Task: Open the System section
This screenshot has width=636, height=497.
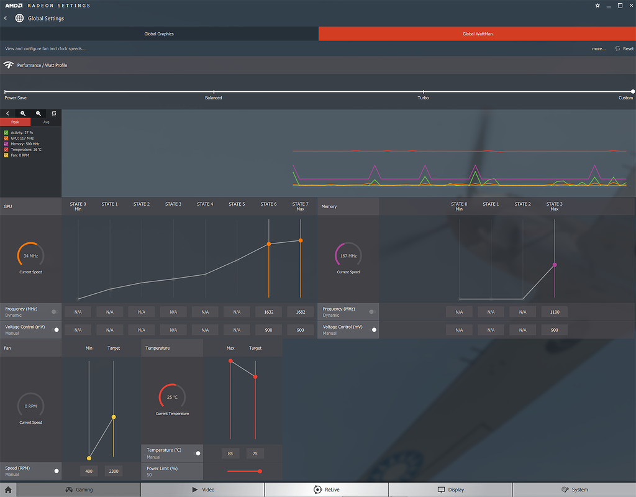Action: (575, 490)
